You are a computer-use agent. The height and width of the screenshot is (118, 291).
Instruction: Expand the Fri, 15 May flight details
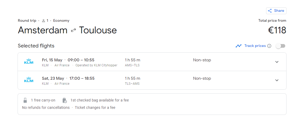pos(277,62)
